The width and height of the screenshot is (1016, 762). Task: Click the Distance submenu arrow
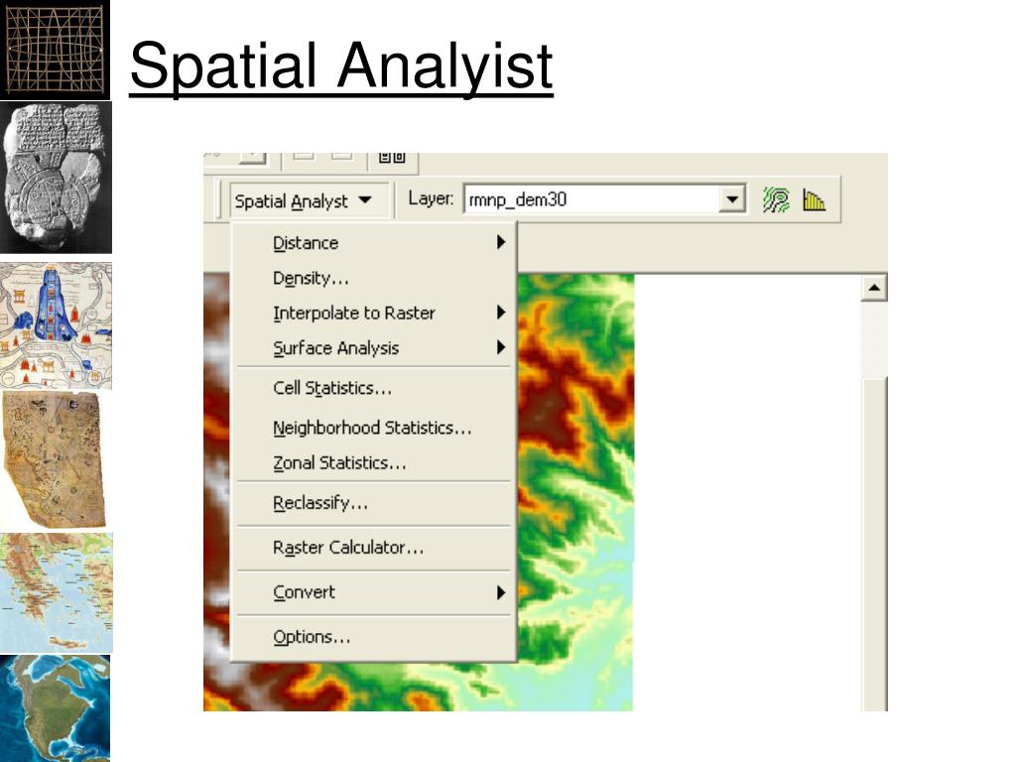click(x=501, y=242)
